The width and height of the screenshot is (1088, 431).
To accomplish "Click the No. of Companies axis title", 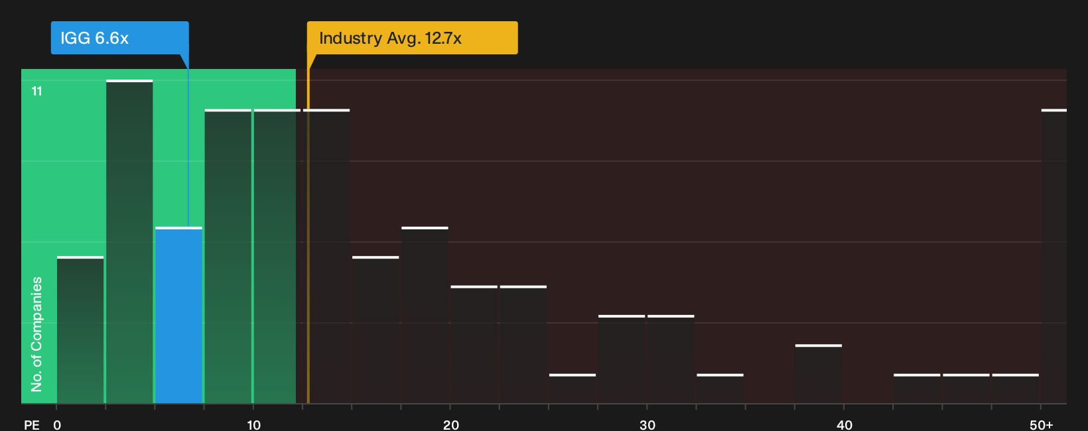I will [x=36, y=334].
